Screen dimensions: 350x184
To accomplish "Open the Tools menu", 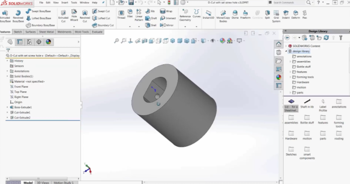I will [74, 3].
